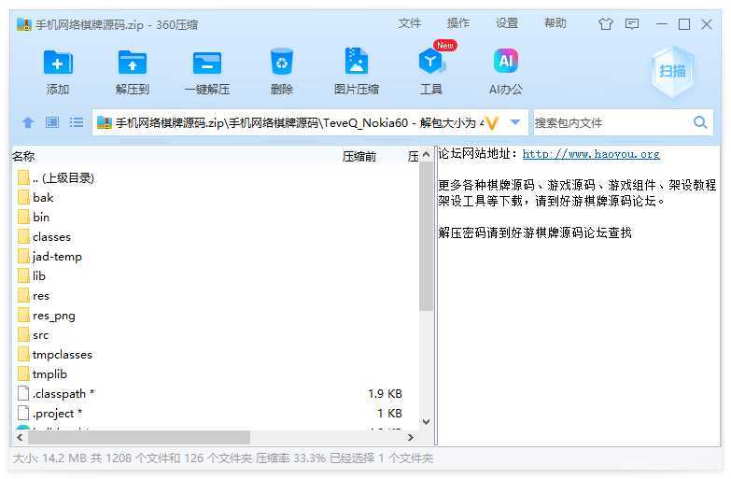The height and width of the screenshot is (479, 731).
Task: Open the 设置 (Settings) menu
Action: 507,23
